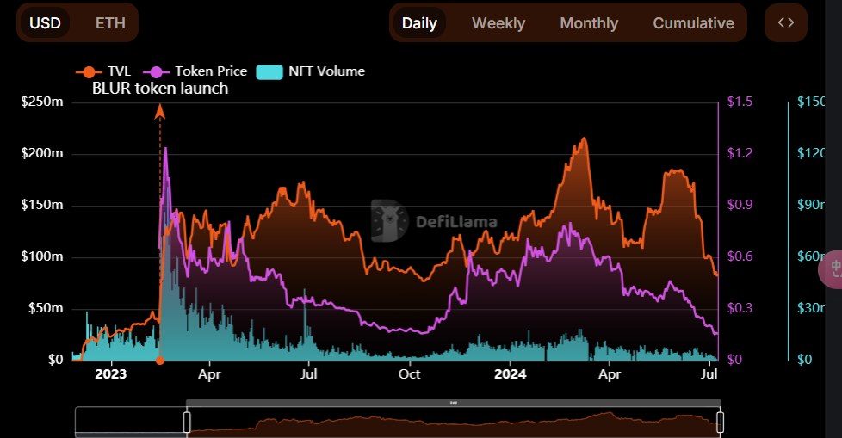Open the embed code button
The width and height of the screenshot is (842, 438).
point(785,22)
